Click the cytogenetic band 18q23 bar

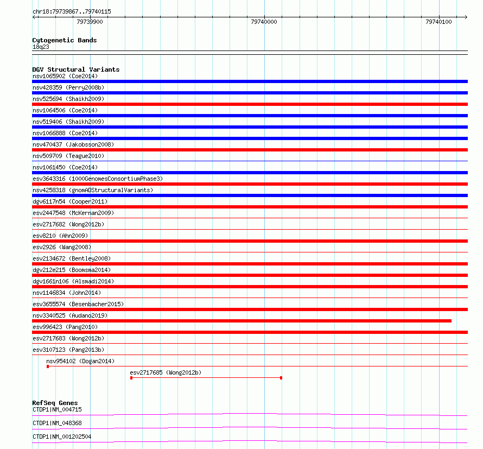coord(250,53)
